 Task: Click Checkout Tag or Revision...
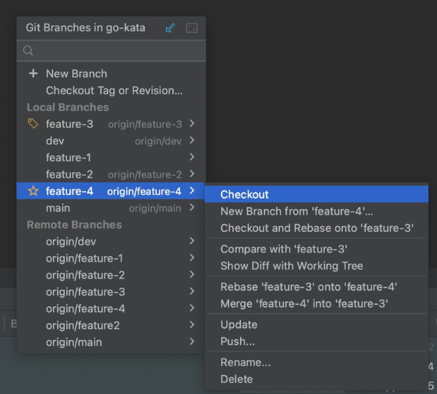[114, 90]
